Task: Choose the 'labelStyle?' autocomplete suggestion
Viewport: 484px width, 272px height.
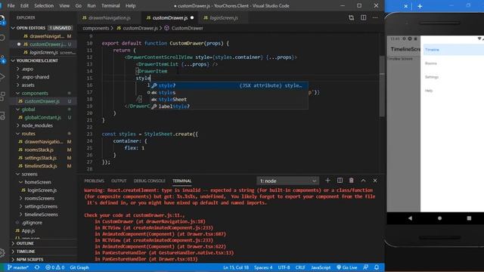Action: click(x=228, y=107)
